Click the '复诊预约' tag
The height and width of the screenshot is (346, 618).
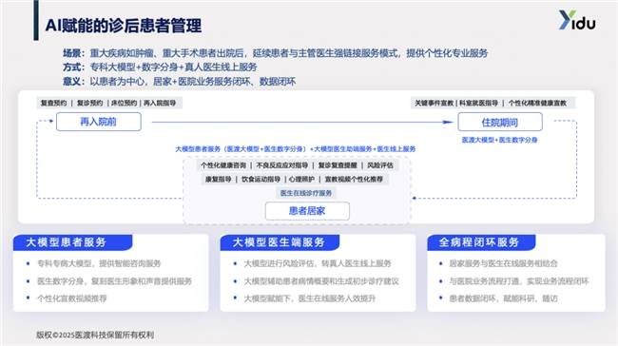(89, 104)
